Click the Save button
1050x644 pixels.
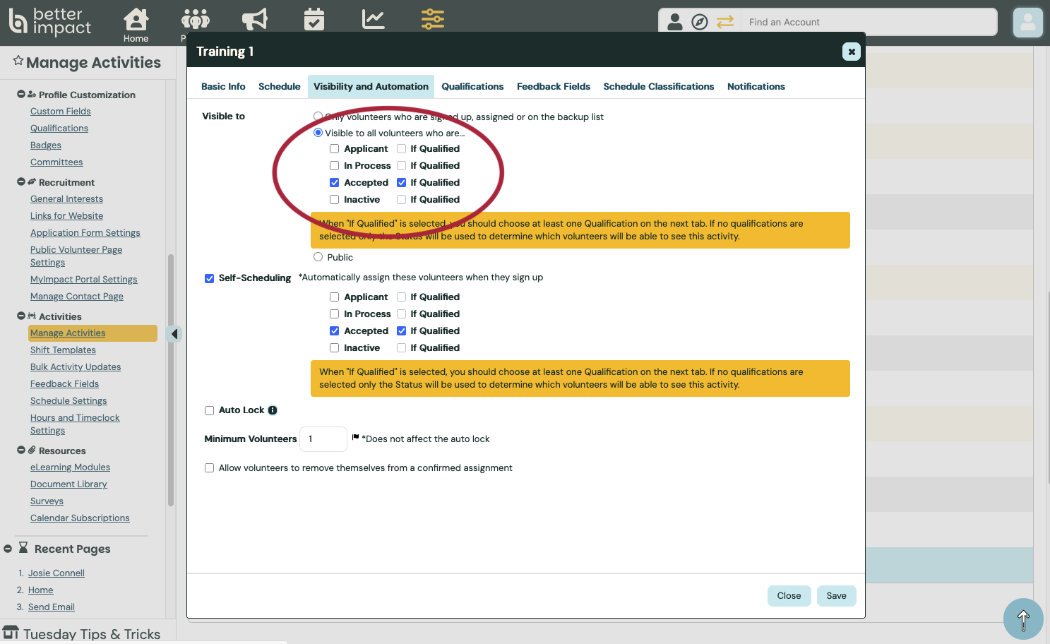point(836,596)
